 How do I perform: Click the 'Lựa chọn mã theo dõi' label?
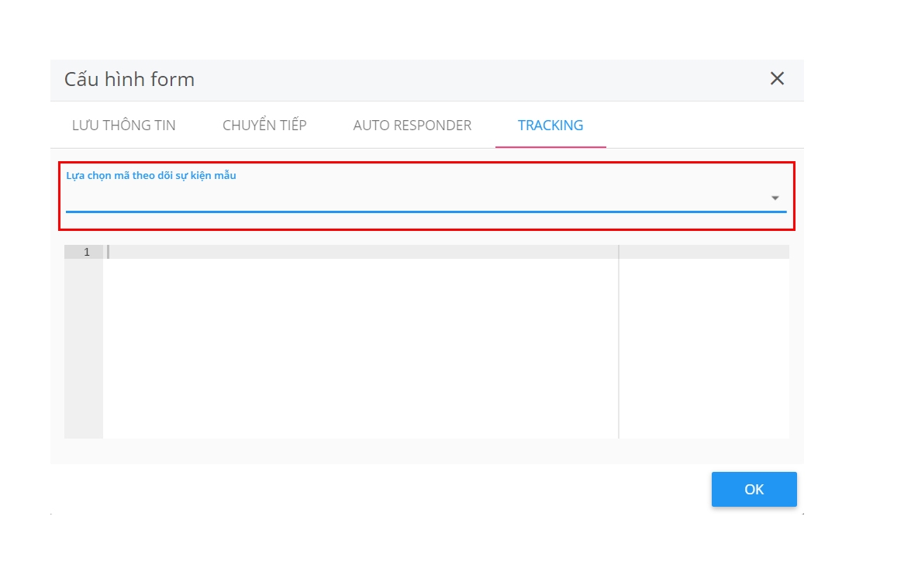coord(151,176)
